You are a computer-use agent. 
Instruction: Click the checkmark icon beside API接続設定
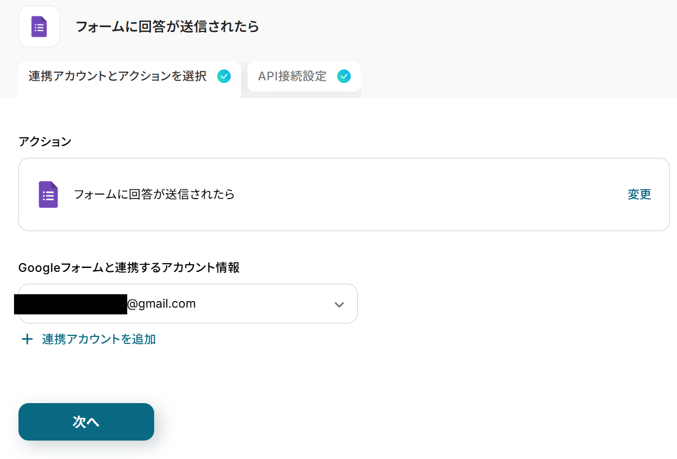click(344, 76)
